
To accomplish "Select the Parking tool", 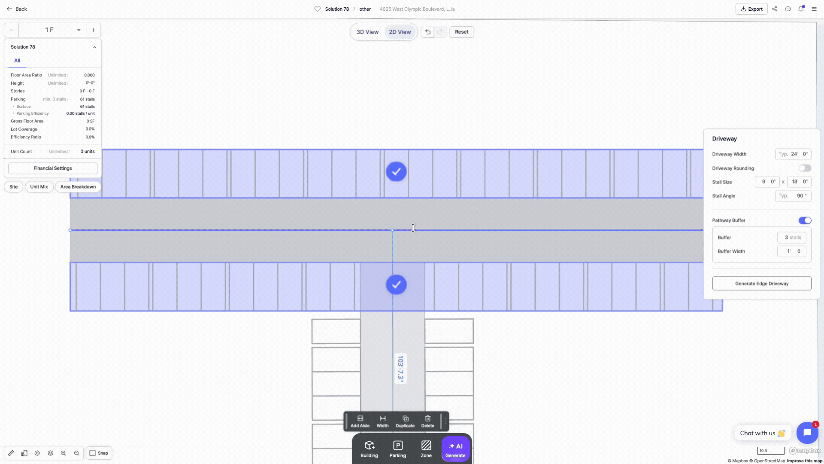I will tap(397, 449).
